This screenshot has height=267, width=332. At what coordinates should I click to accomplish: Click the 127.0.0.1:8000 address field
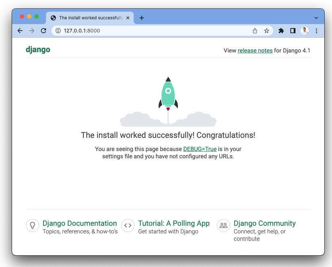(x=146, y=31)
